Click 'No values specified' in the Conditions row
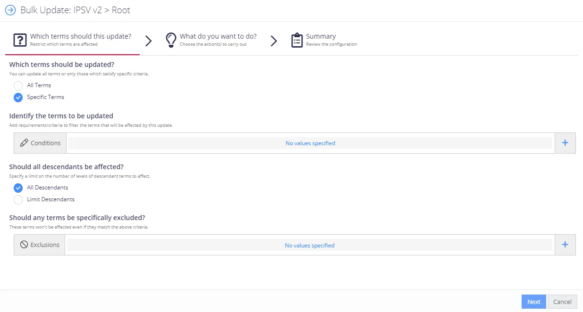The image size is (583, 312). (x=310, y=143)
